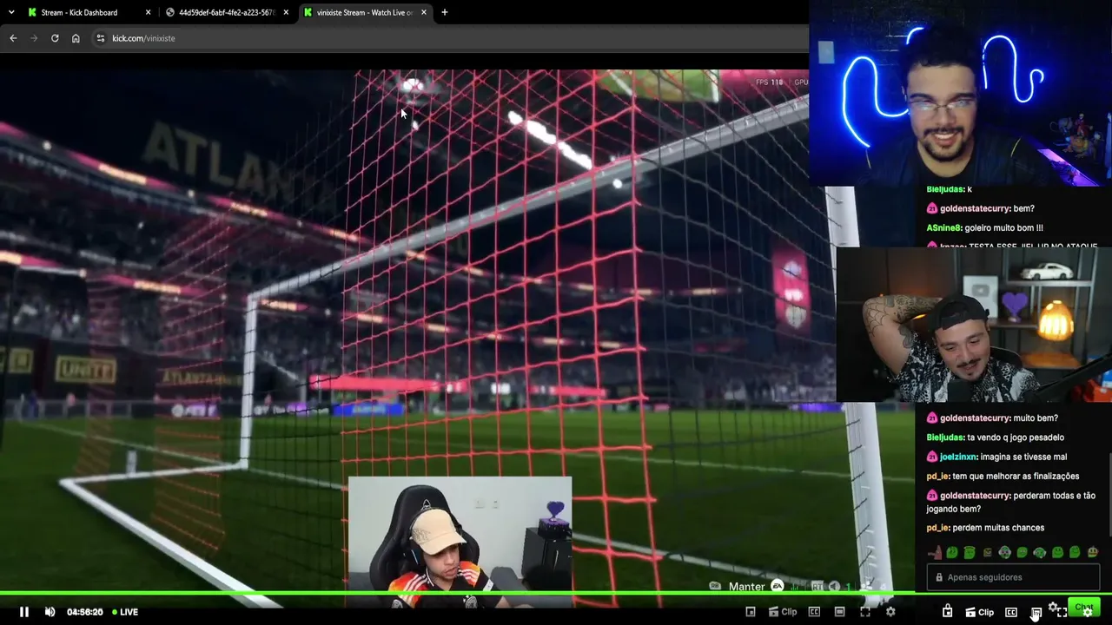Open pd_ie's name on 'perdem muitas chances' message
Image resolution: width=1112 pixels, height=625 pixels.
click(x=937, y=528)
